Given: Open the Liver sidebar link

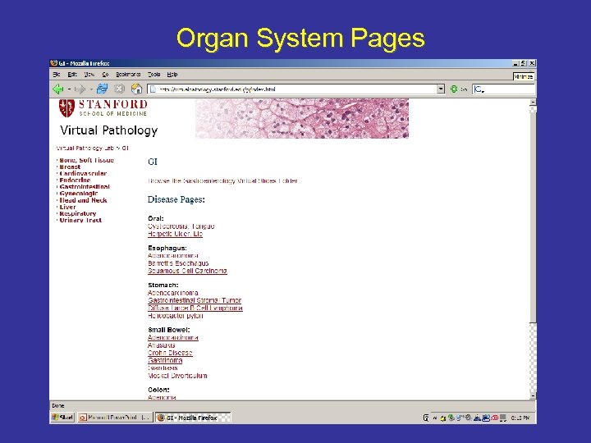Looking at the screenshot, I should (x=68, y=207).
